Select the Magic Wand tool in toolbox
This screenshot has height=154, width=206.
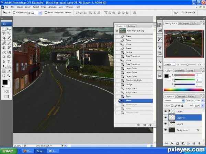click(9, 34)
